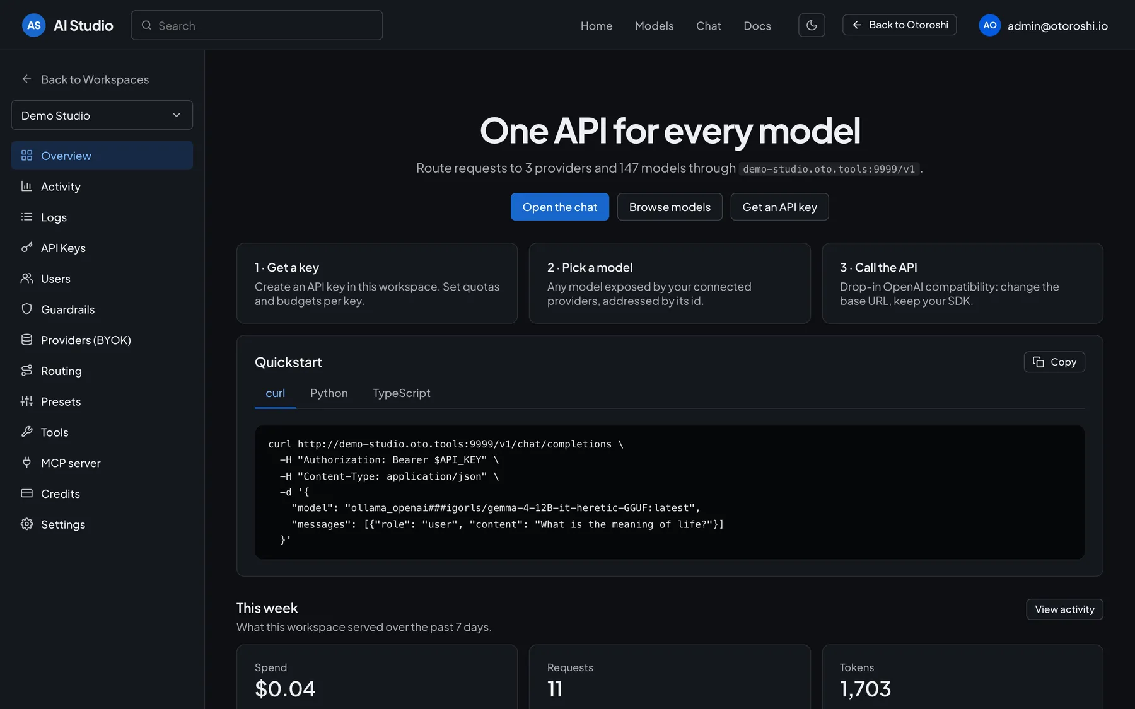Click the Back to Otoroshi button
1135x709 pixels.
click(899, 25)
